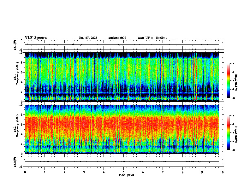Click time axis tick label '6'
Screen dimensions: 250x193
(143, 172)
